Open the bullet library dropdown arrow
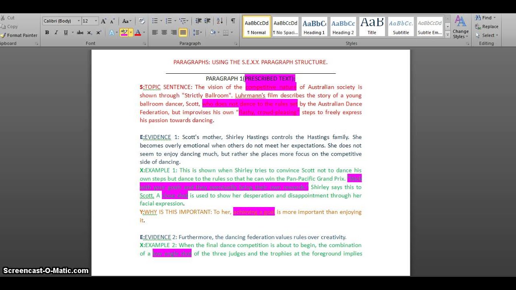The width and height of the screenshot is (516, 290). (x=161, y=21)
